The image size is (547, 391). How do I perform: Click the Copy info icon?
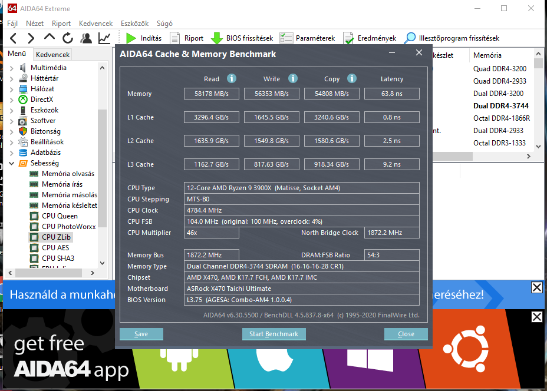(x=352, y=78)
